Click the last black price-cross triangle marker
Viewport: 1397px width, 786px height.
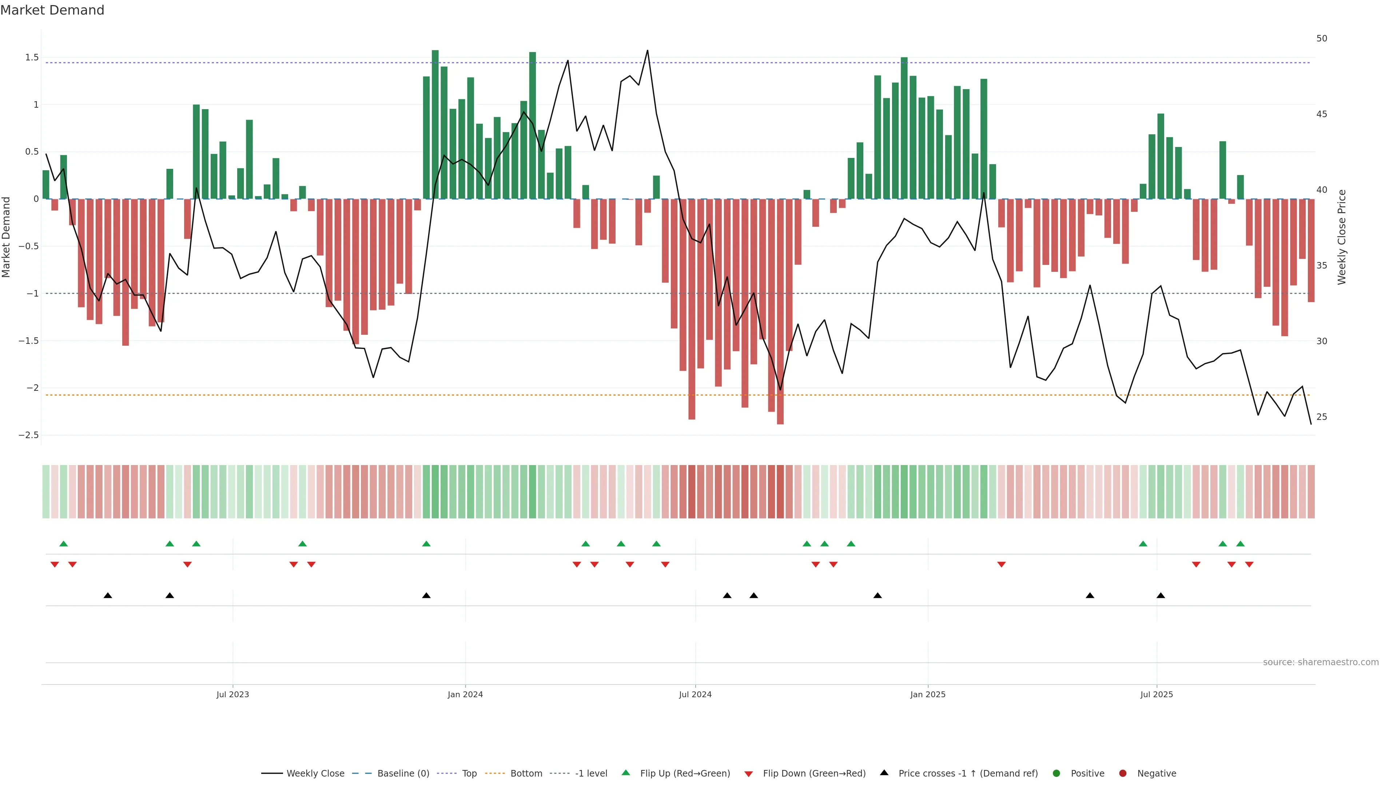click(x=1161, y=596)
